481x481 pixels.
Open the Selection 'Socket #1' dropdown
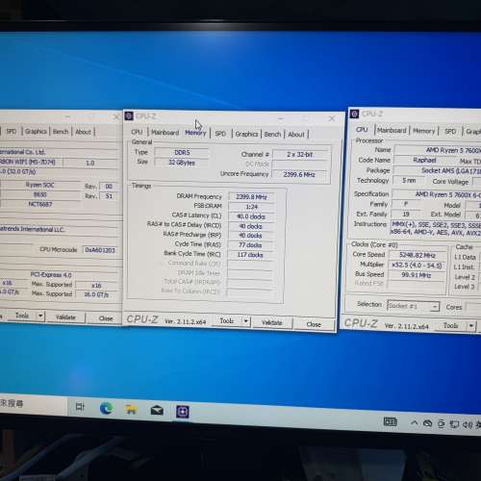point(414,306)
